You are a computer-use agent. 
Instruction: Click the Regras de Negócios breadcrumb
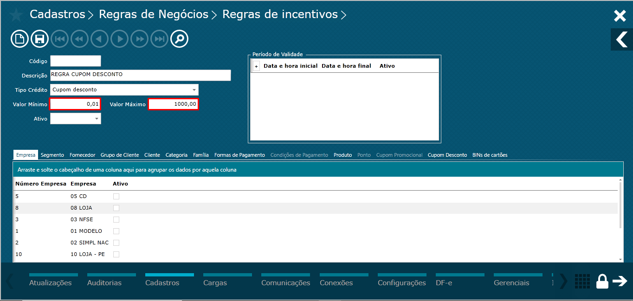pos(154,14)
